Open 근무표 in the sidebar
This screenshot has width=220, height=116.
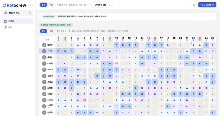click(x=18, y=21)
